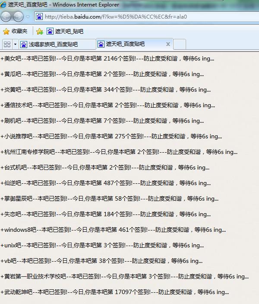Click the +失恋吧 sign-in line

pyautogui.click(x=105, y=214)
